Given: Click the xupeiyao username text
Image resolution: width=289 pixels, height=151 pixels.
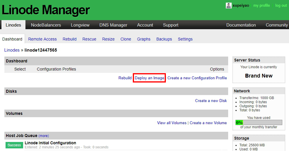Looking at the screenshot, I should [x=241, y=6].
